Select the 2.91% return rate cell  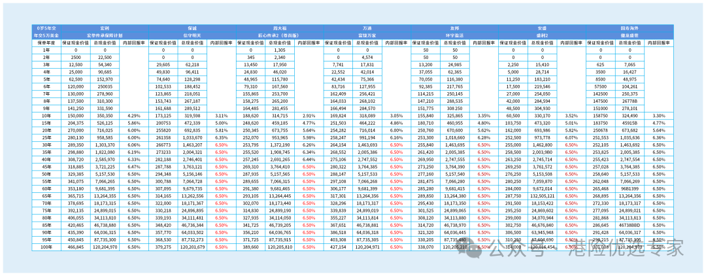[x=309, y=115]
